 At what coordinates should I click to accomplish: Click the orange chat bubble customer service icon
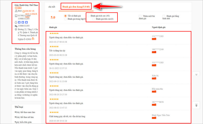pyautogui.click(x=24, y=12)
